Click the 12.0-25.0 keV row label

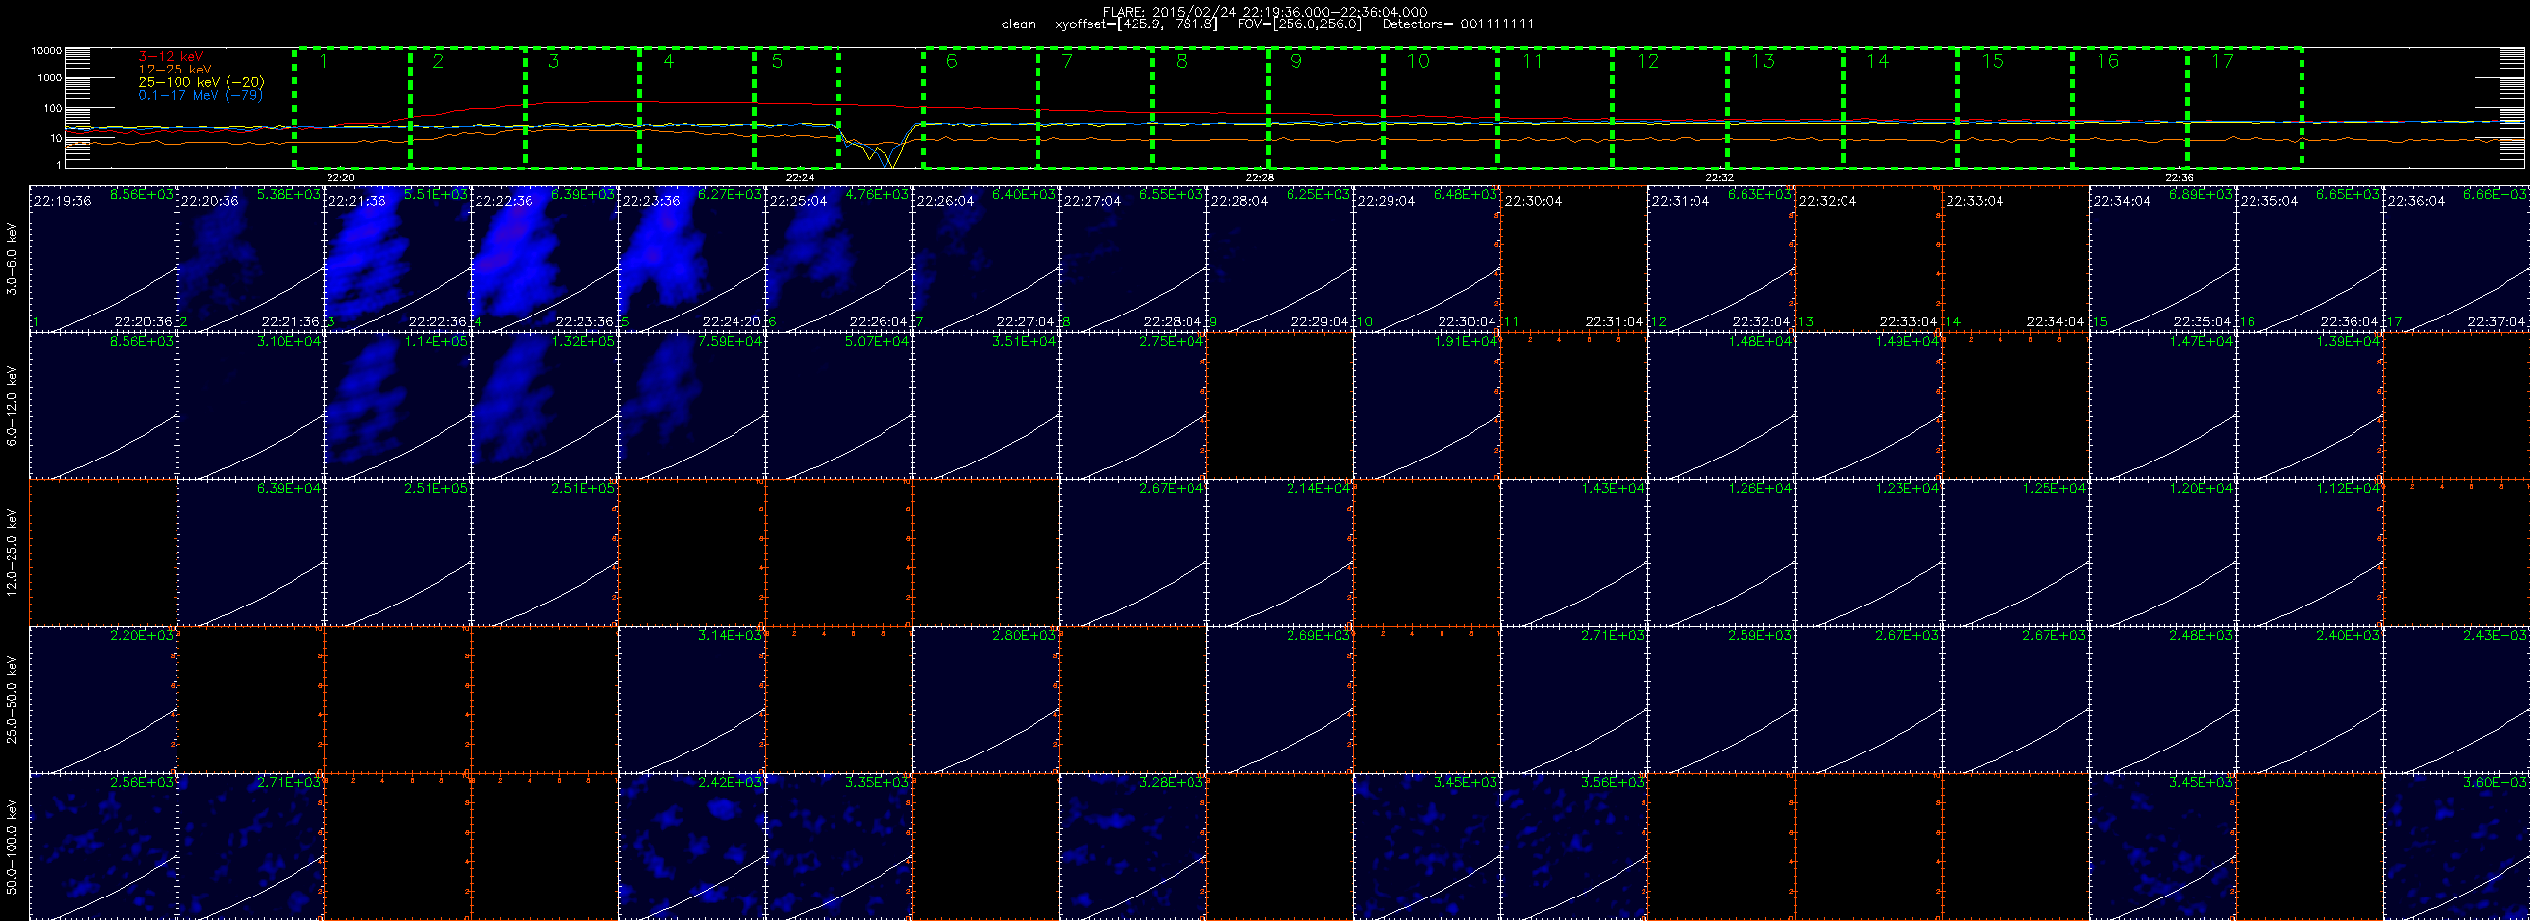tap(12, 554)
